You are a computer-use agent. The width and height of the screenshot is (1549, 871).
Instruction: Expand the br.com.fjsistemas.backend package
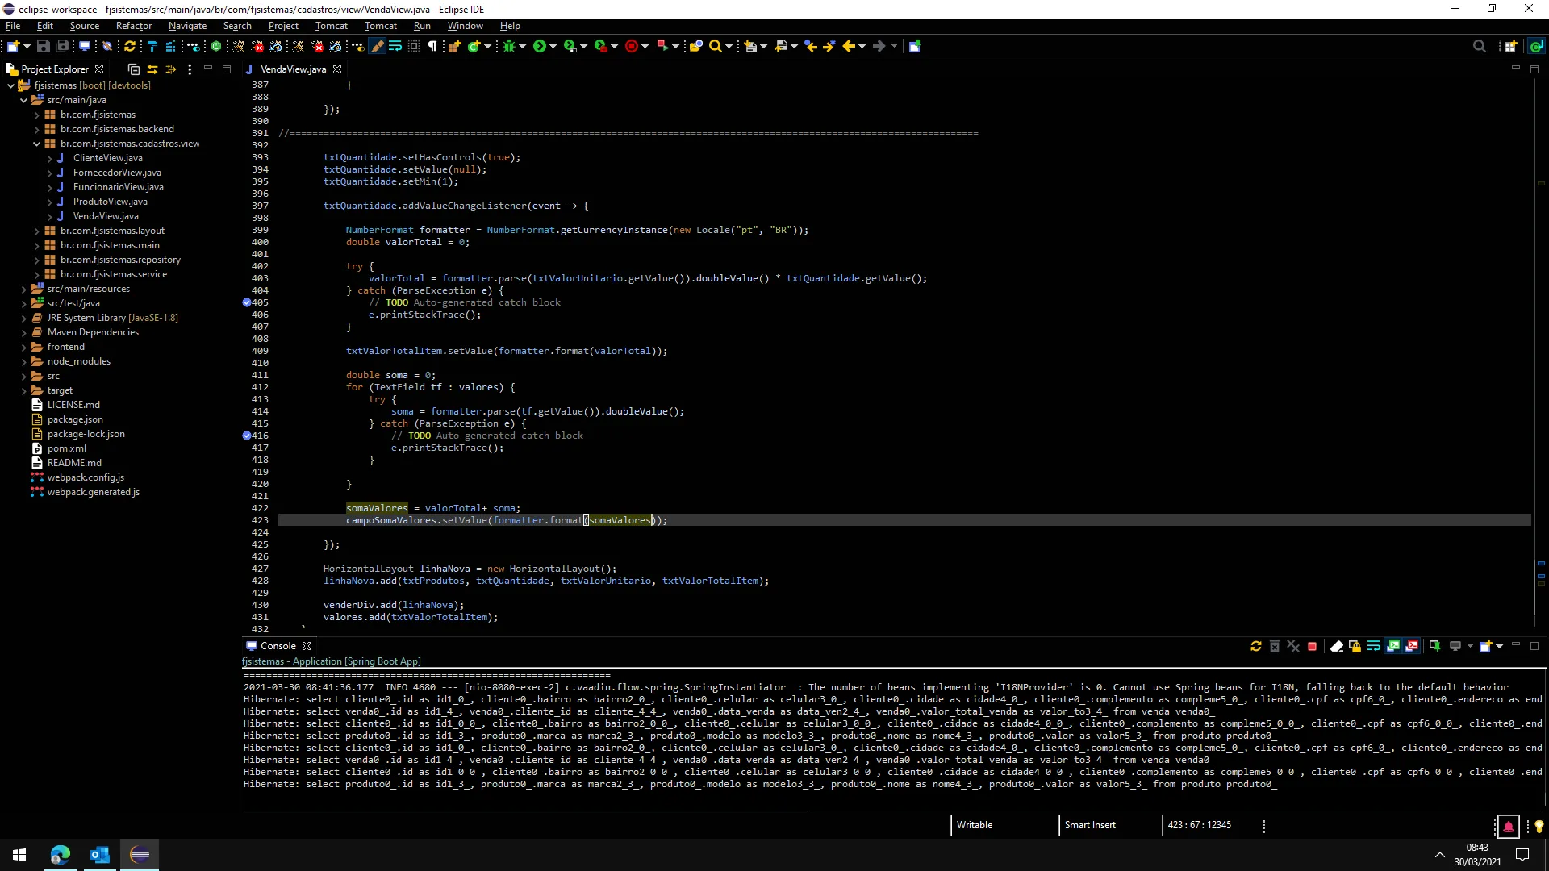click(x=36, y=129)
